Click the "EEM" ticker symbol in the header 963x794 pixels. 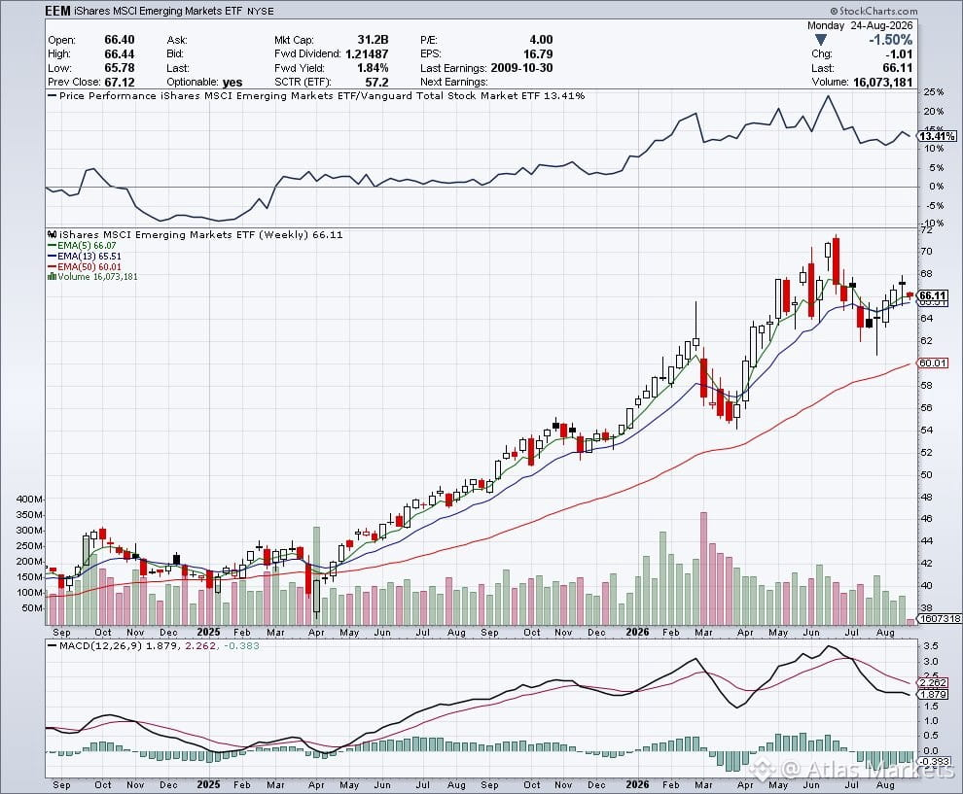(57, 11)
